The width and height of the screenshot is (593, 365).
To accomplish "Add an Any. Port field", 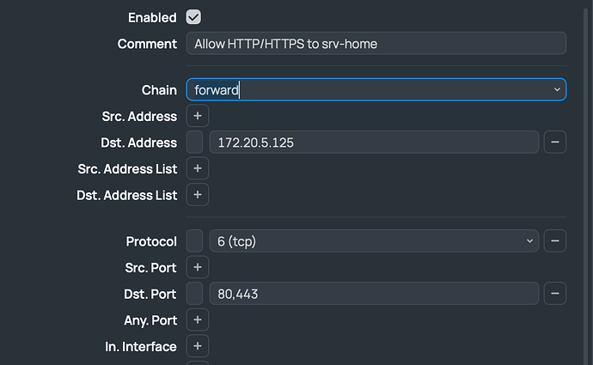I will 197,320.
